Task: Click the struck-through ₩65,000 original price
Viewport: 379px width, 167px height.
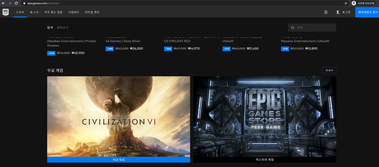Action: [239, 49]
